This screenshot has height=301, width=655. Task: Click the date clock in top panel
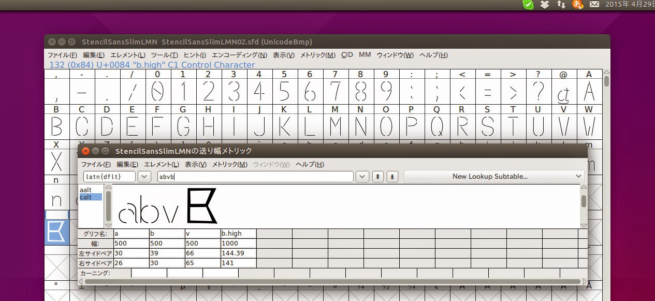pos(630,4)
